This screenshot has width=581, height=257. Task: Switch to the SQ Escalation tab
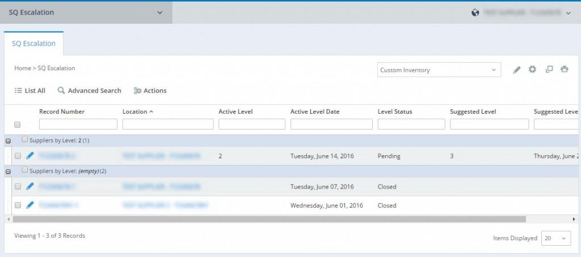[x=33, y=44]
